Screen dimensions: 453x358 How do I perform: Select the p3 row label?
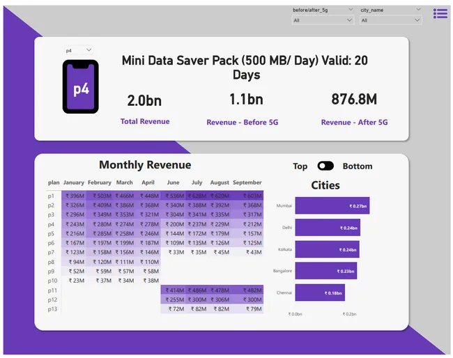pos(51,215)
